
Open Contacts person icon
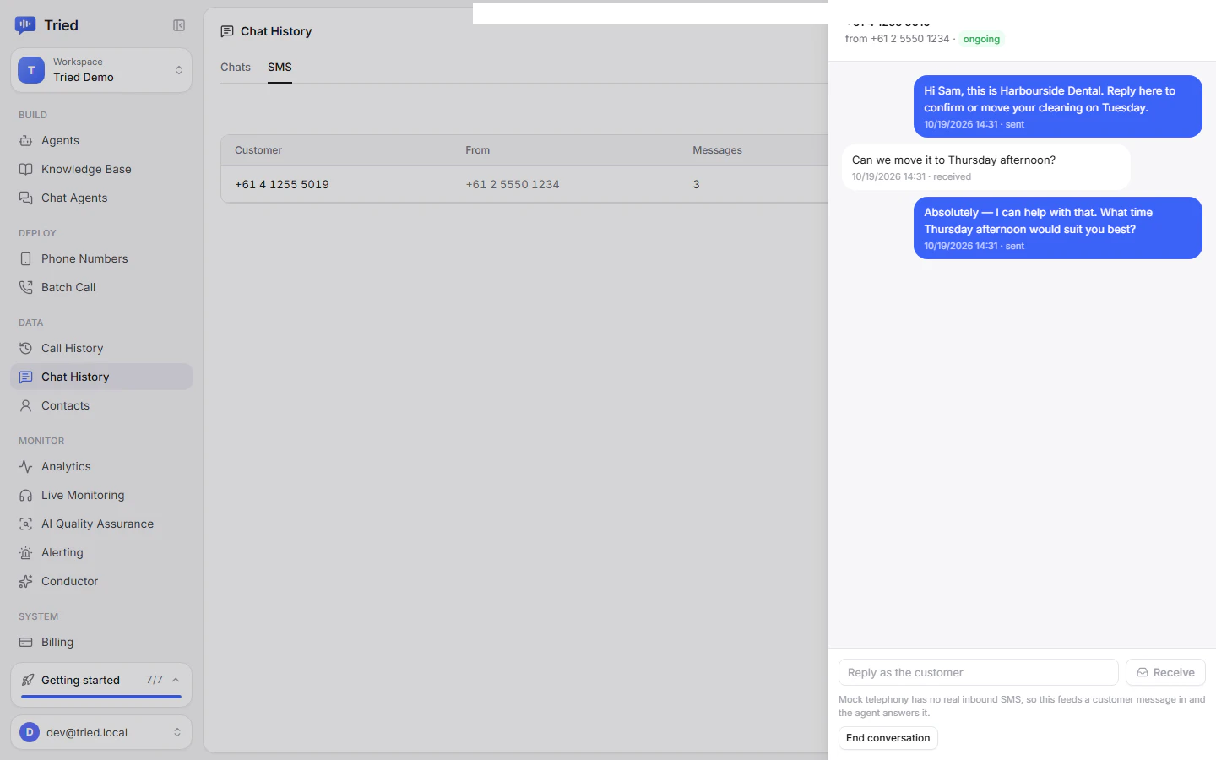click(26, 405)
